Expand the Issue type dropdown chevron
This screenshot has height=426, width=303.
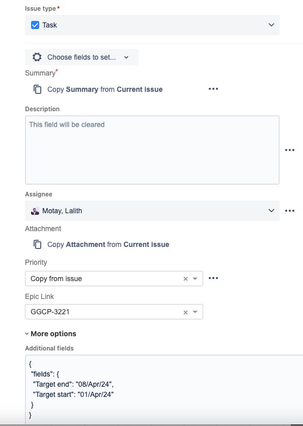coord(271,25)
